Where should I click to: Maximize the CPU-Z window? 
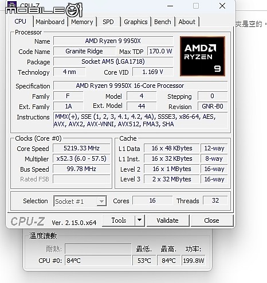(x=196, y=6)
